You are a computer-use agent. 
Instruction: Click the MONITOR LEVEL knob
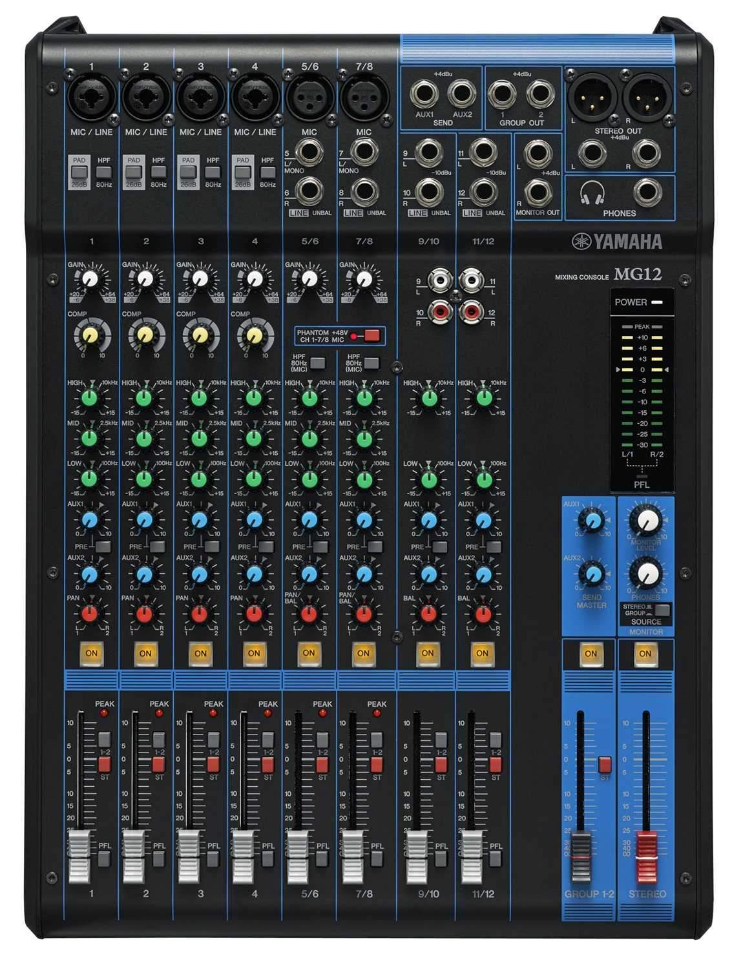tap(645, 519)
